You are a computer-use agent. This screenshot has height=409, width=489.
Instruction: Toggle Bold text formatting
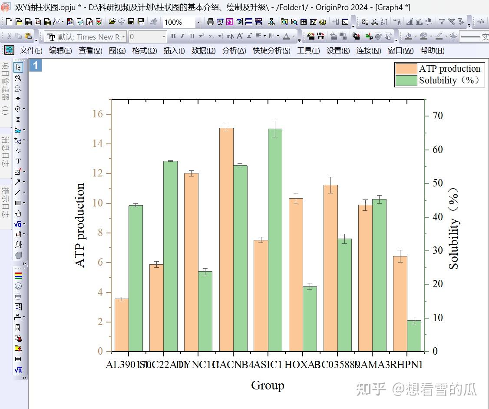173,37
